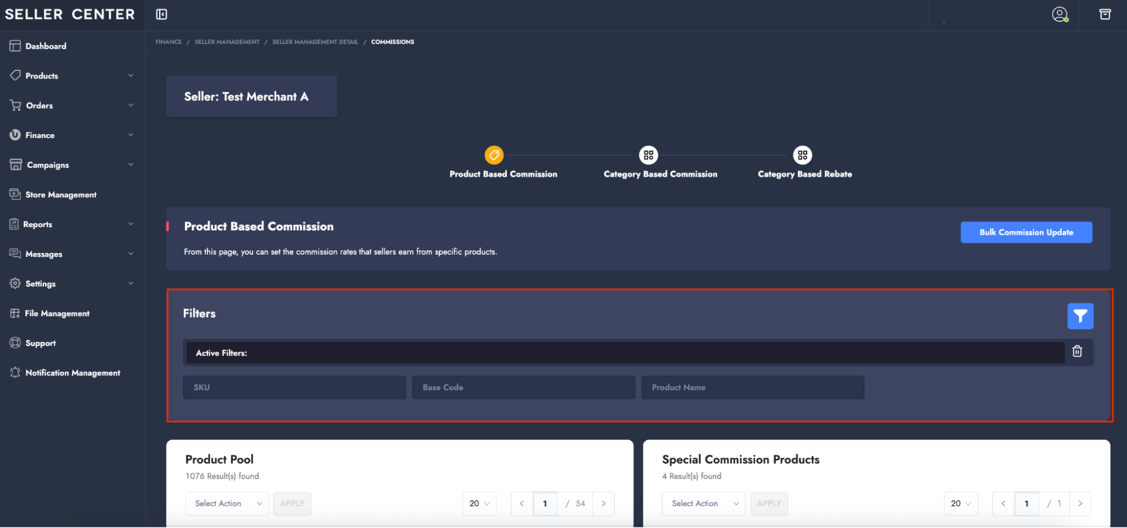Open Special Commission Products page size dropdown

point(960,504)
